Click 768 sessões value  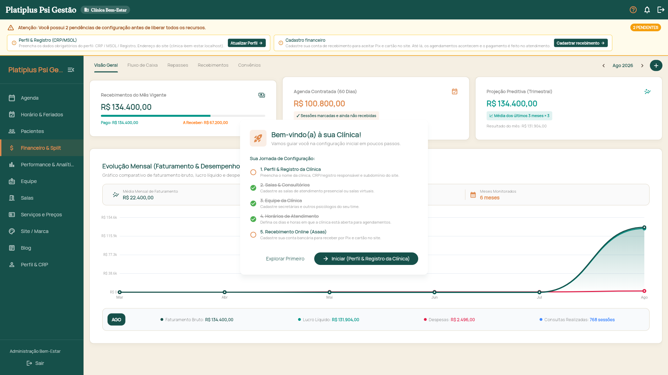(602, 320)
